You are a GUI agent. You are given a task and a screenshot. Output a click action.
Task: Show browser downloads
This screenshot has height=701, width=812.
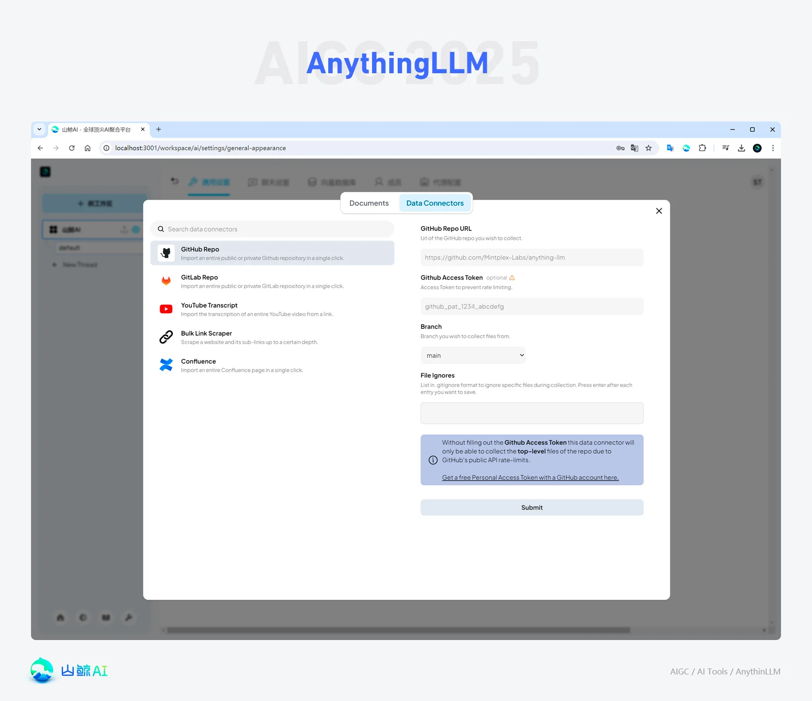pos(742,148)
